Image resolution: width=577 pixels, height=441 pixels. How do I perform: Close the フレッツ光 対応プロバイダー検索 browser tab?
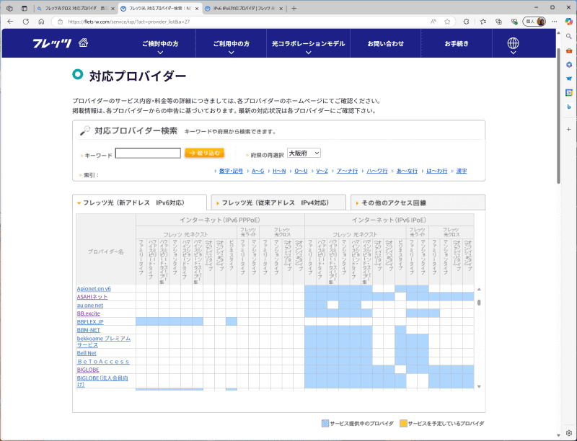(197, 9)
